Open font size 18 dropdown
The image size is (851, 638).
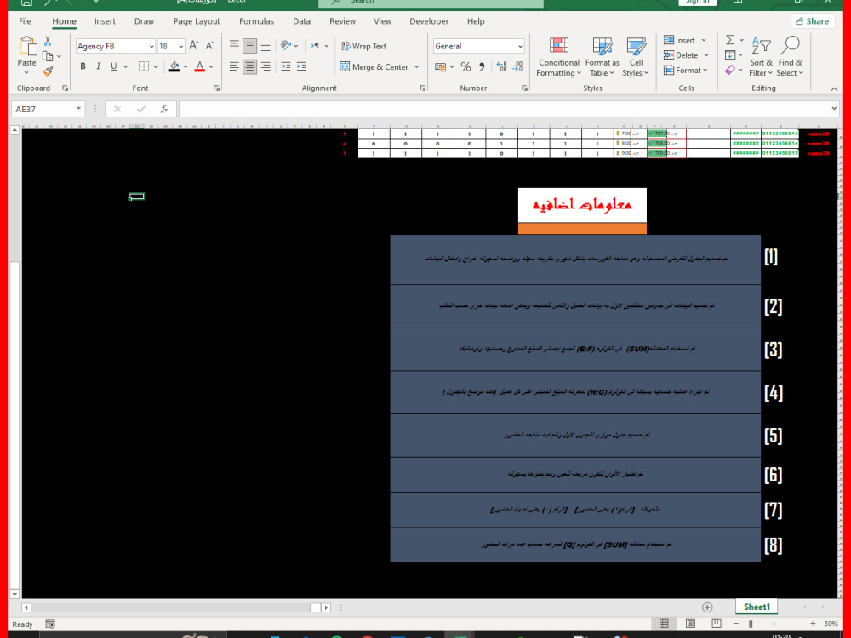(180, 46)
